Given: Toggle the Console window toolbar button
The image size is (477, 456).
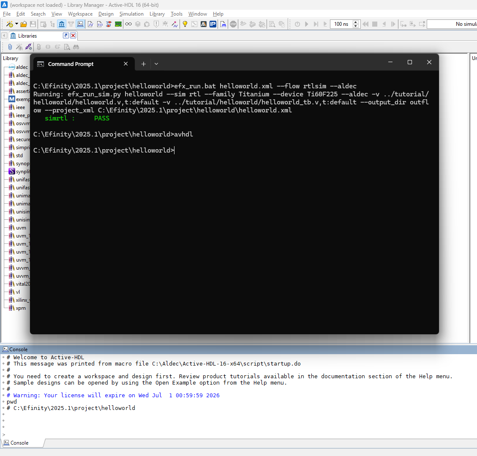Looking at the screenshot, I should 80,24.
